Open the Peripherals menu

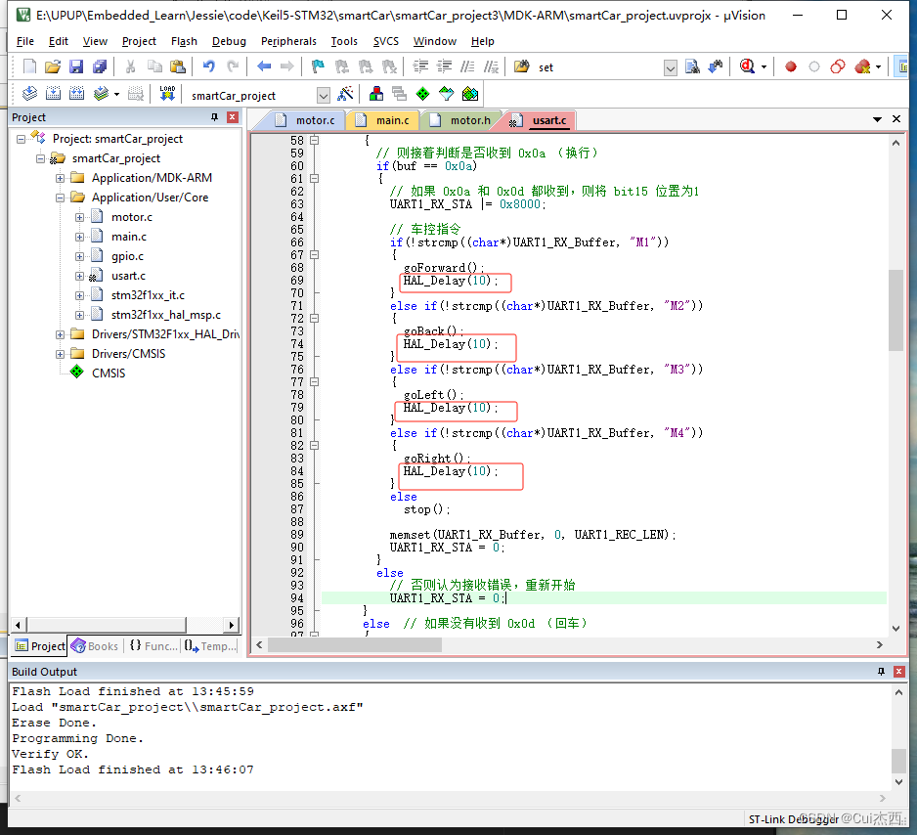coord(289,41)
